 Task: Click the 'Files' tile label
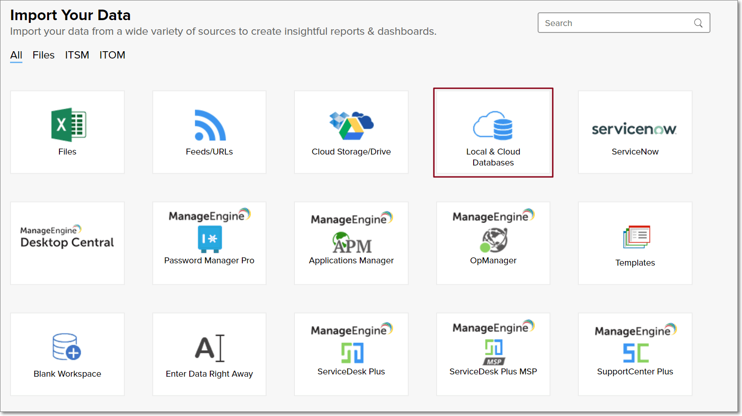[x=67, y=152]
